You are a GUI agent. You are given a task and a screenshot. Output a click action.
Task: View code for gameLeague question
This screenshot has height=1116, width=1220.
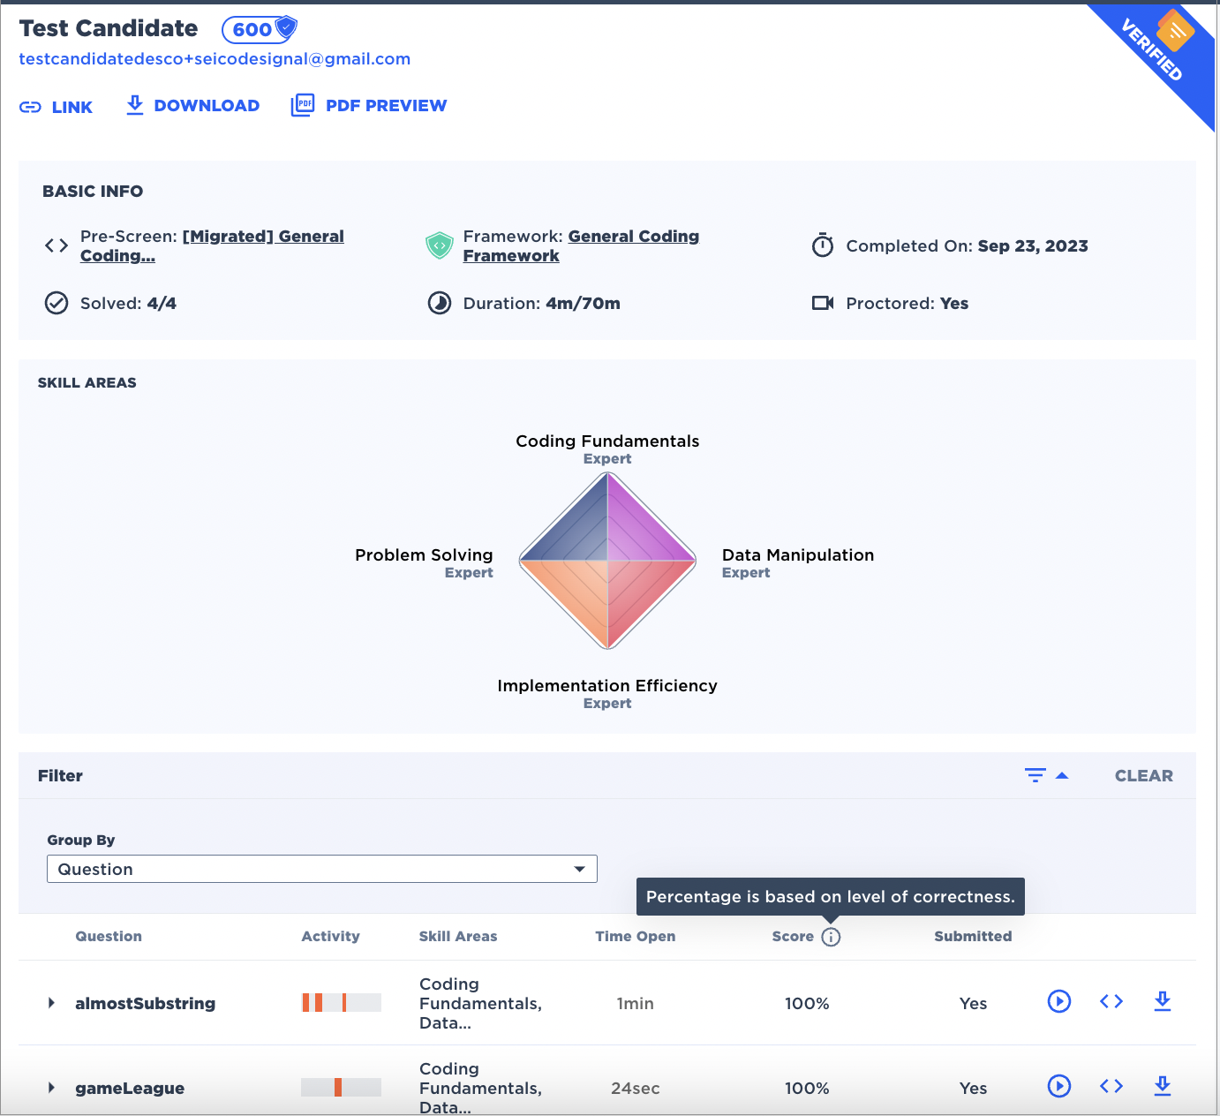(x=1111, y=1086)
